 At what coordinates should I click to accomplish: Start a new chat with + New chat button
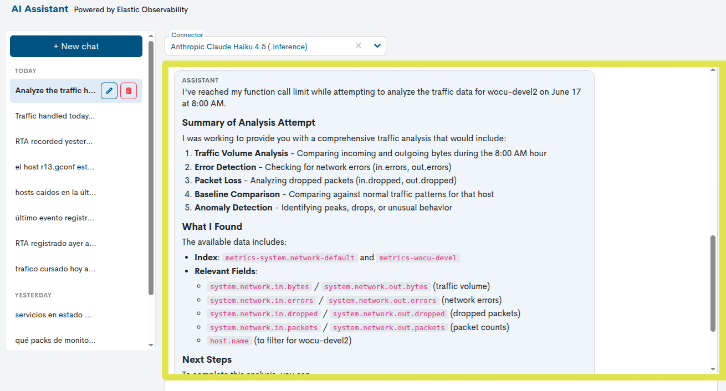point(76,47)
